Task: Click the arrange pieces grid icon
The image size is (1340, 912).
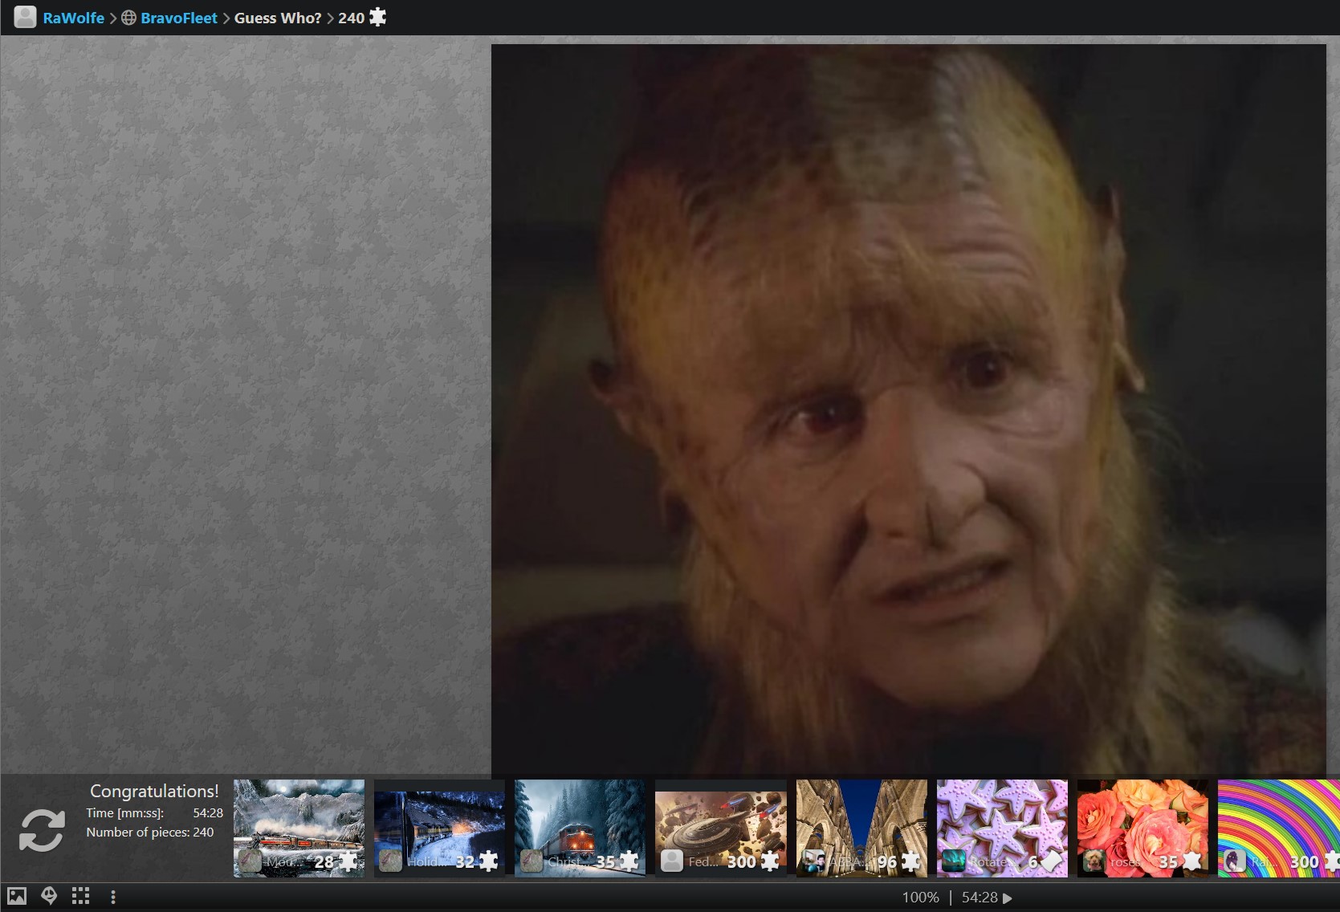Action: [80, 896]
